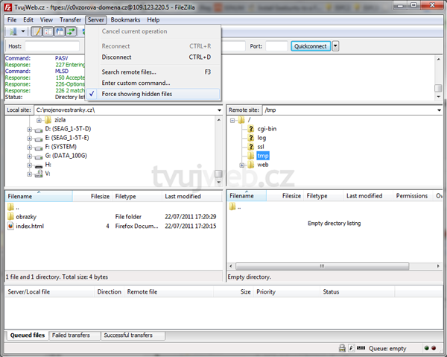Open parent folder icon in local file list
Viewport: 447px width, 357px height.
[10, 206]
